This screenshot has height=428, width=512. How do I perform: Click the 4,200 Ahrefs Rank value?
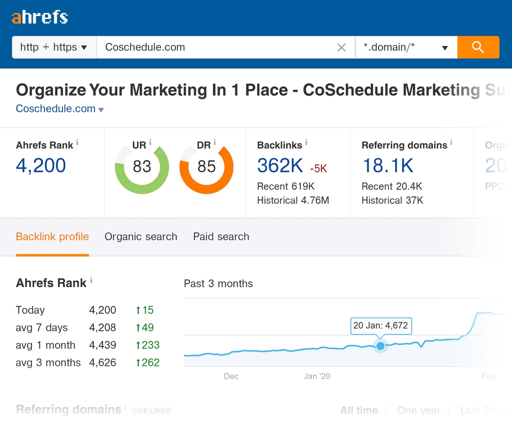coord(41,165)
